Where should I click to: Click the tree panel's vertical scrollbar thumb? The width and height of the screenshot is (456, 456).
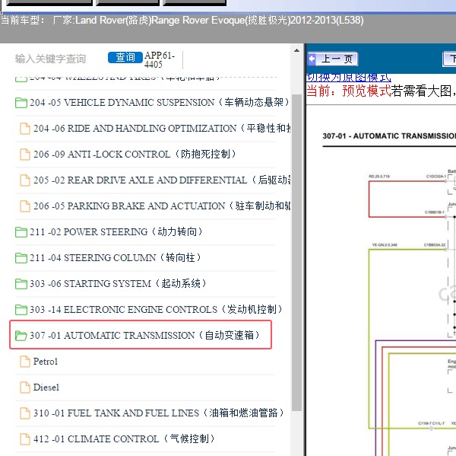point(296,252)
